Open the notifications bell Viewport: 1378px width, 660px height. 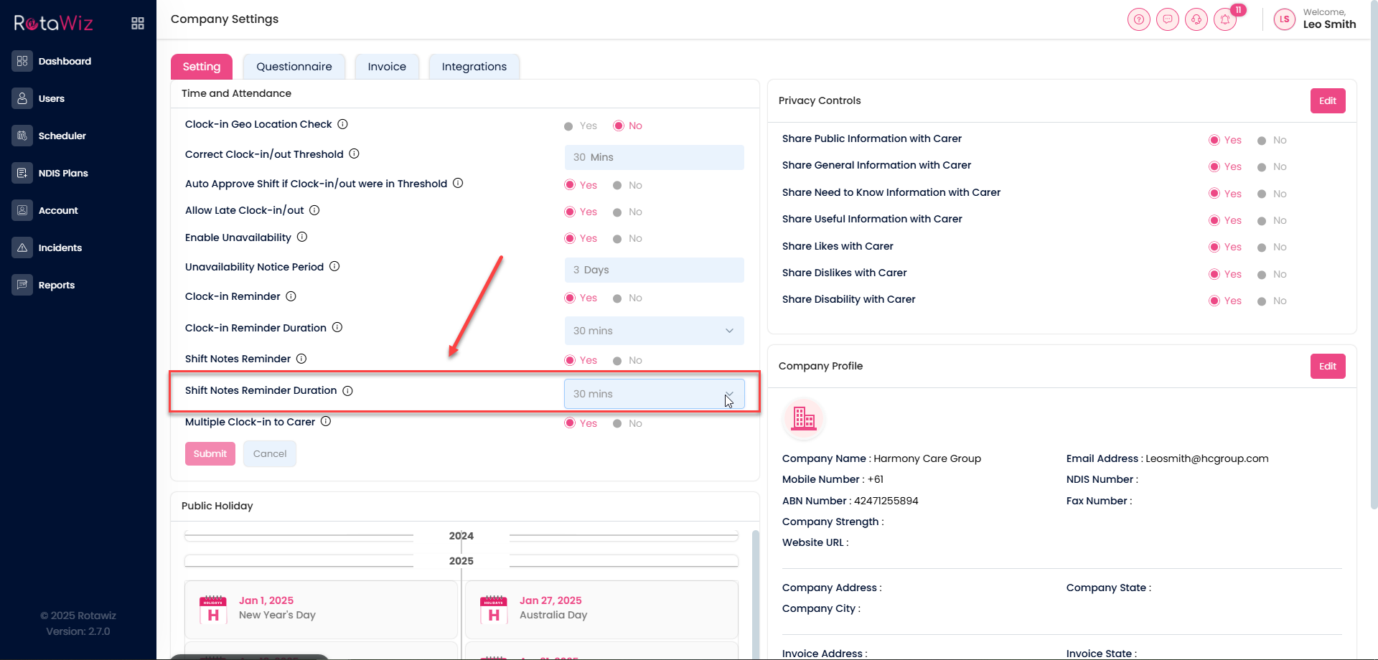[x=1225, y=19]
